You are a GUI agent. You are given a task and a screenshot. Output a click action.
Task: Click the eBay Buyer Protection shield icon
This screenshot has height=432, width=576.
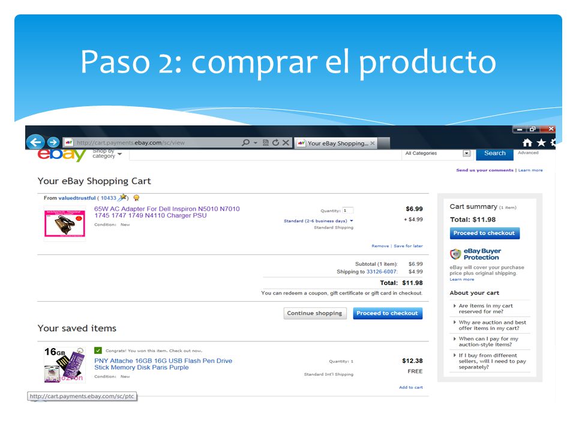[455, 254]
